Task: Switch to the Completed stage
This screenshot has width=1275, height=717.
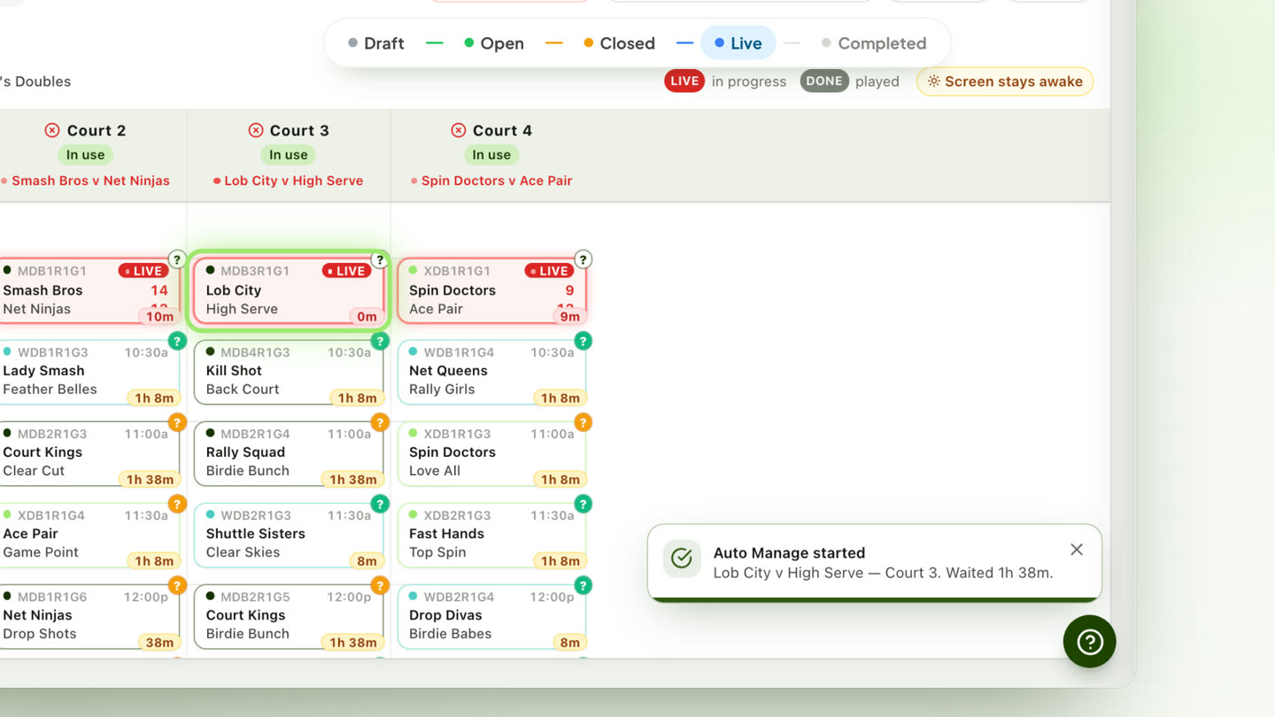Action: pyautogui.click(x=874, y=43)
